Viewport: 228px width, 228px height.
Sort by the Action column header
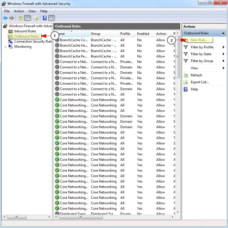(x=163, y=34)
